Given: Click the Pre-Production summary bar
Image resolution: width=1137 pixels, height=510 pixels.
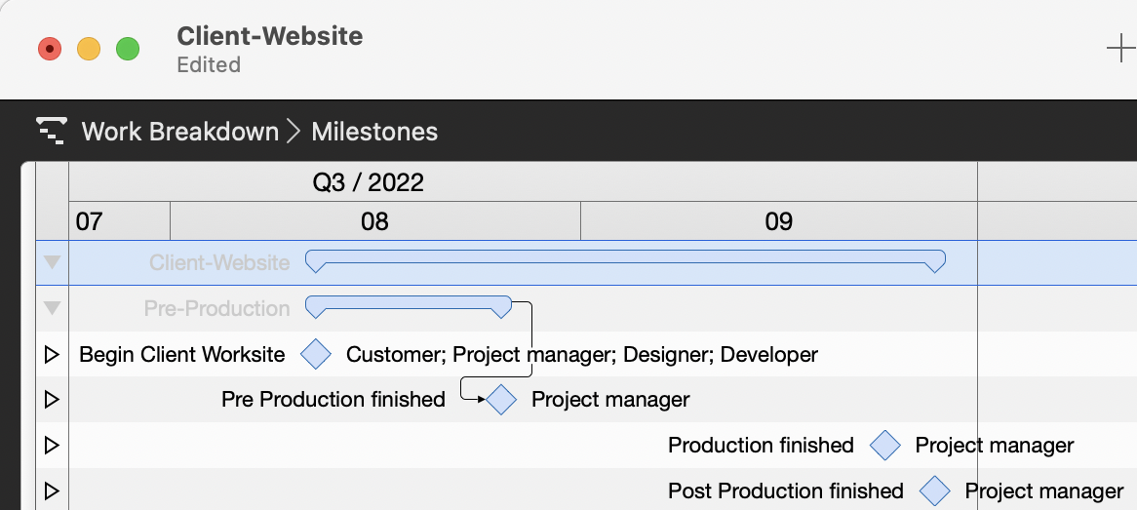Looking at the screenshot, I should coord(408,303).
